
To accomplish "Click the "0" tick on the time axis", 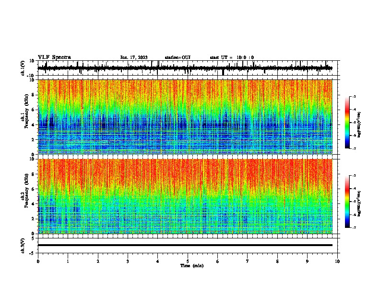I will tap(38, 261).
